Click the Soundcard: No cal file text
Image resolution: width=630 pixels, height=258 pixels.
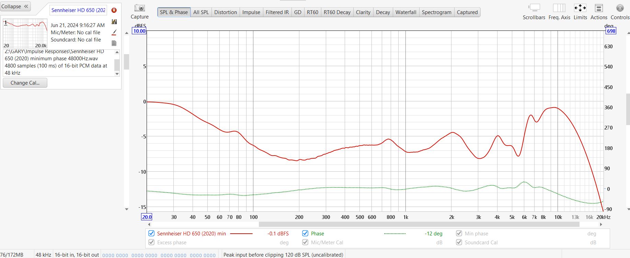[76, 40]
